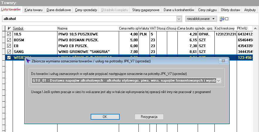This screenshot has height=132, width=259.
Task: Select the PIWO EB PUSZK. cell
Action: tap(88, 46)
